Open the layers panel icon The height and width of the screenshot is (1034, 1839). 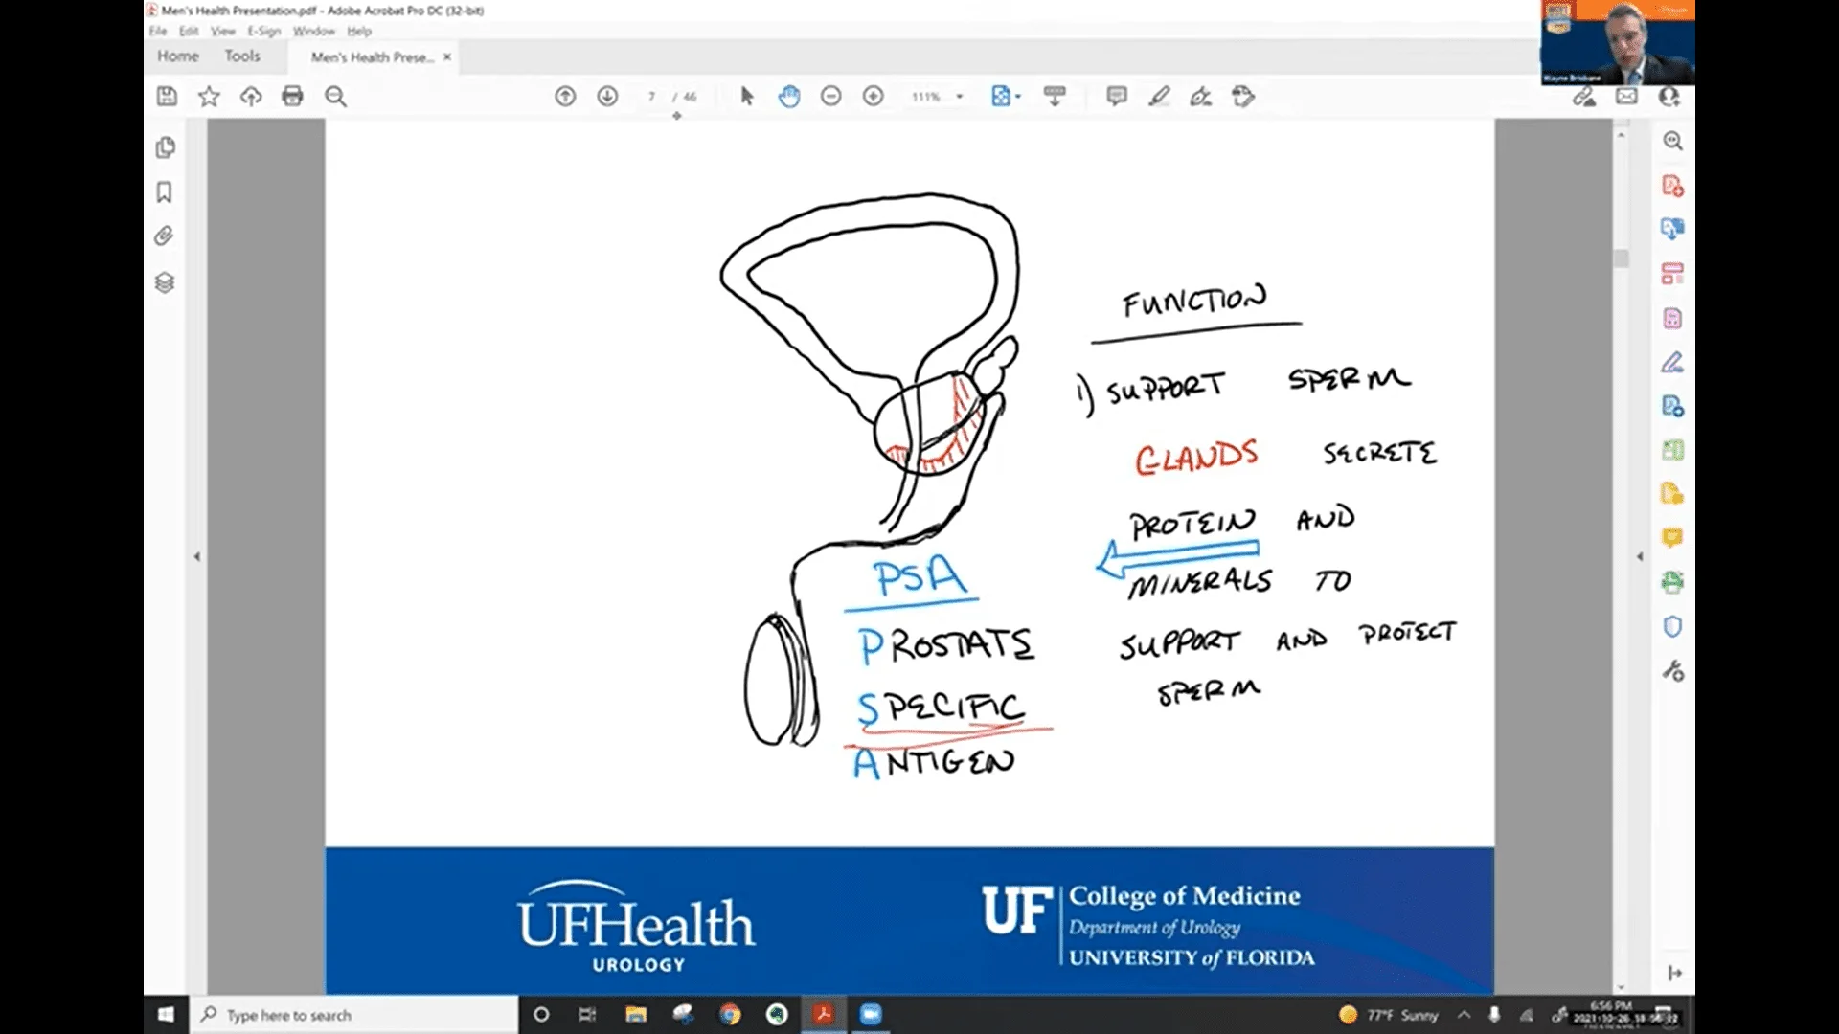click(165, 282)
